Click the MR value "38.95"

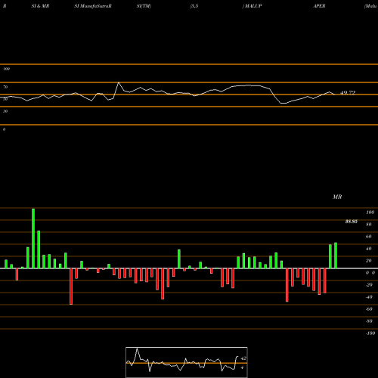click(x=352, y=222)
